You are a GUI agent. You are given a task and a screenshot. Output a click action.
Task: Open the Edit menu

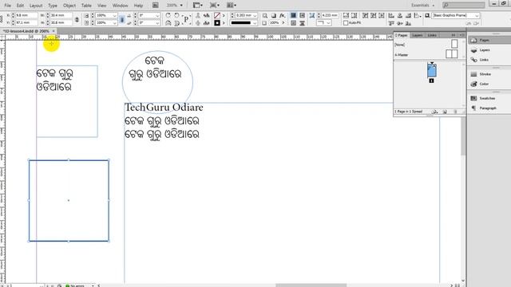click(20, 6)
